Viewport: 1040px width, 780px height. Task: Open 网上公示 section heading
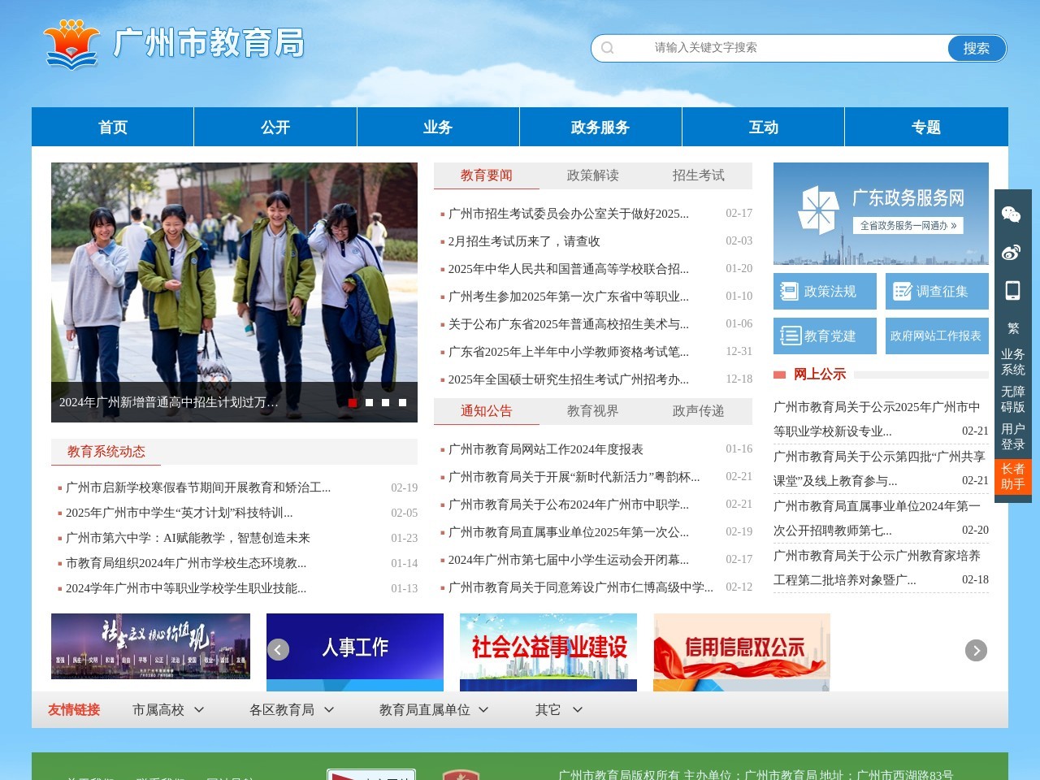pyautogui.click(x=820, y=375)
